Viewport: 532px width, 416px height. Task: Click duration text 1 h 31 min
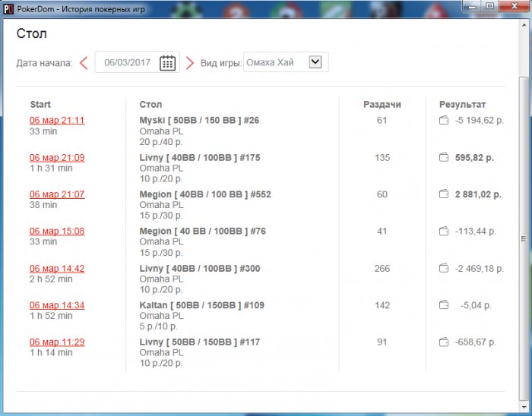[x=51, y=168]
